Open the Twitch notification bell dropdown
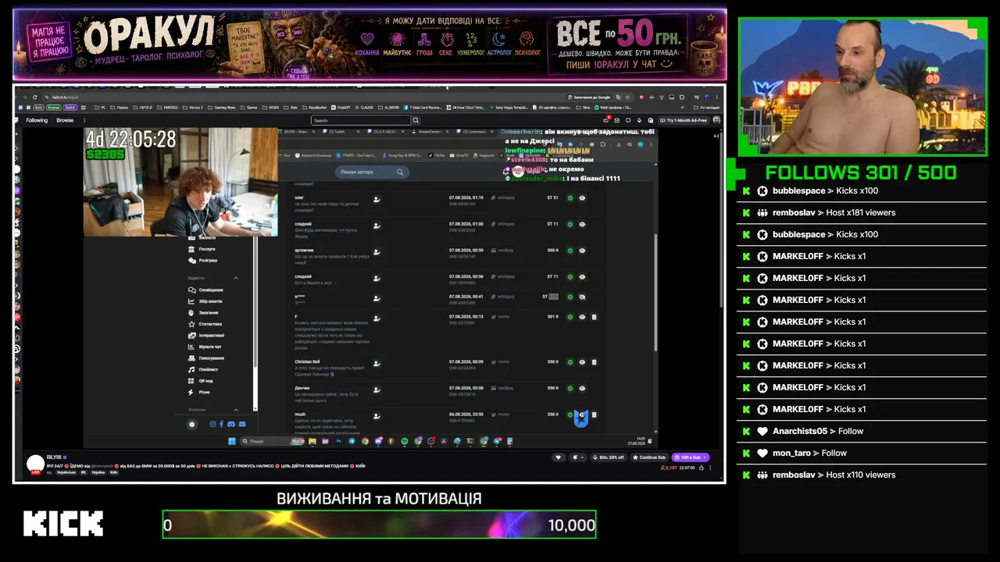 577,457
